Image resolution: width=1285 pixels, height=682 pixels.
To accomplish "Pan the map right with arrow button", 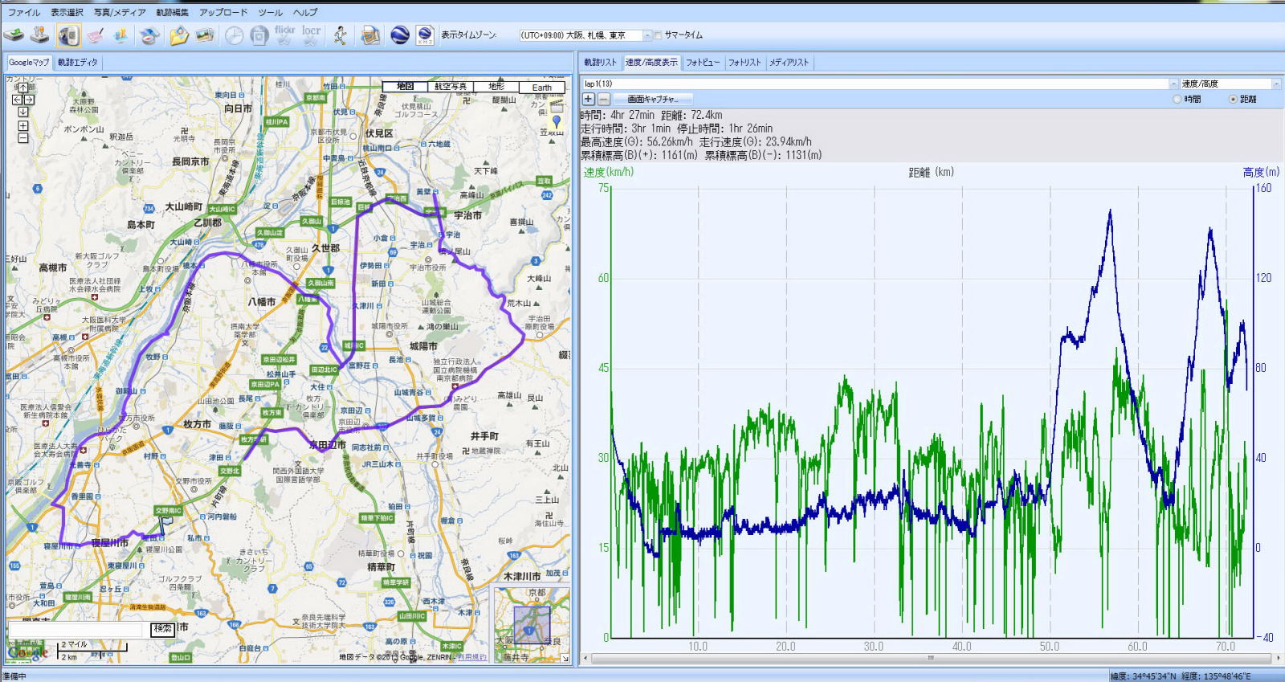I will pyautogui.click(x=29, y=100).
